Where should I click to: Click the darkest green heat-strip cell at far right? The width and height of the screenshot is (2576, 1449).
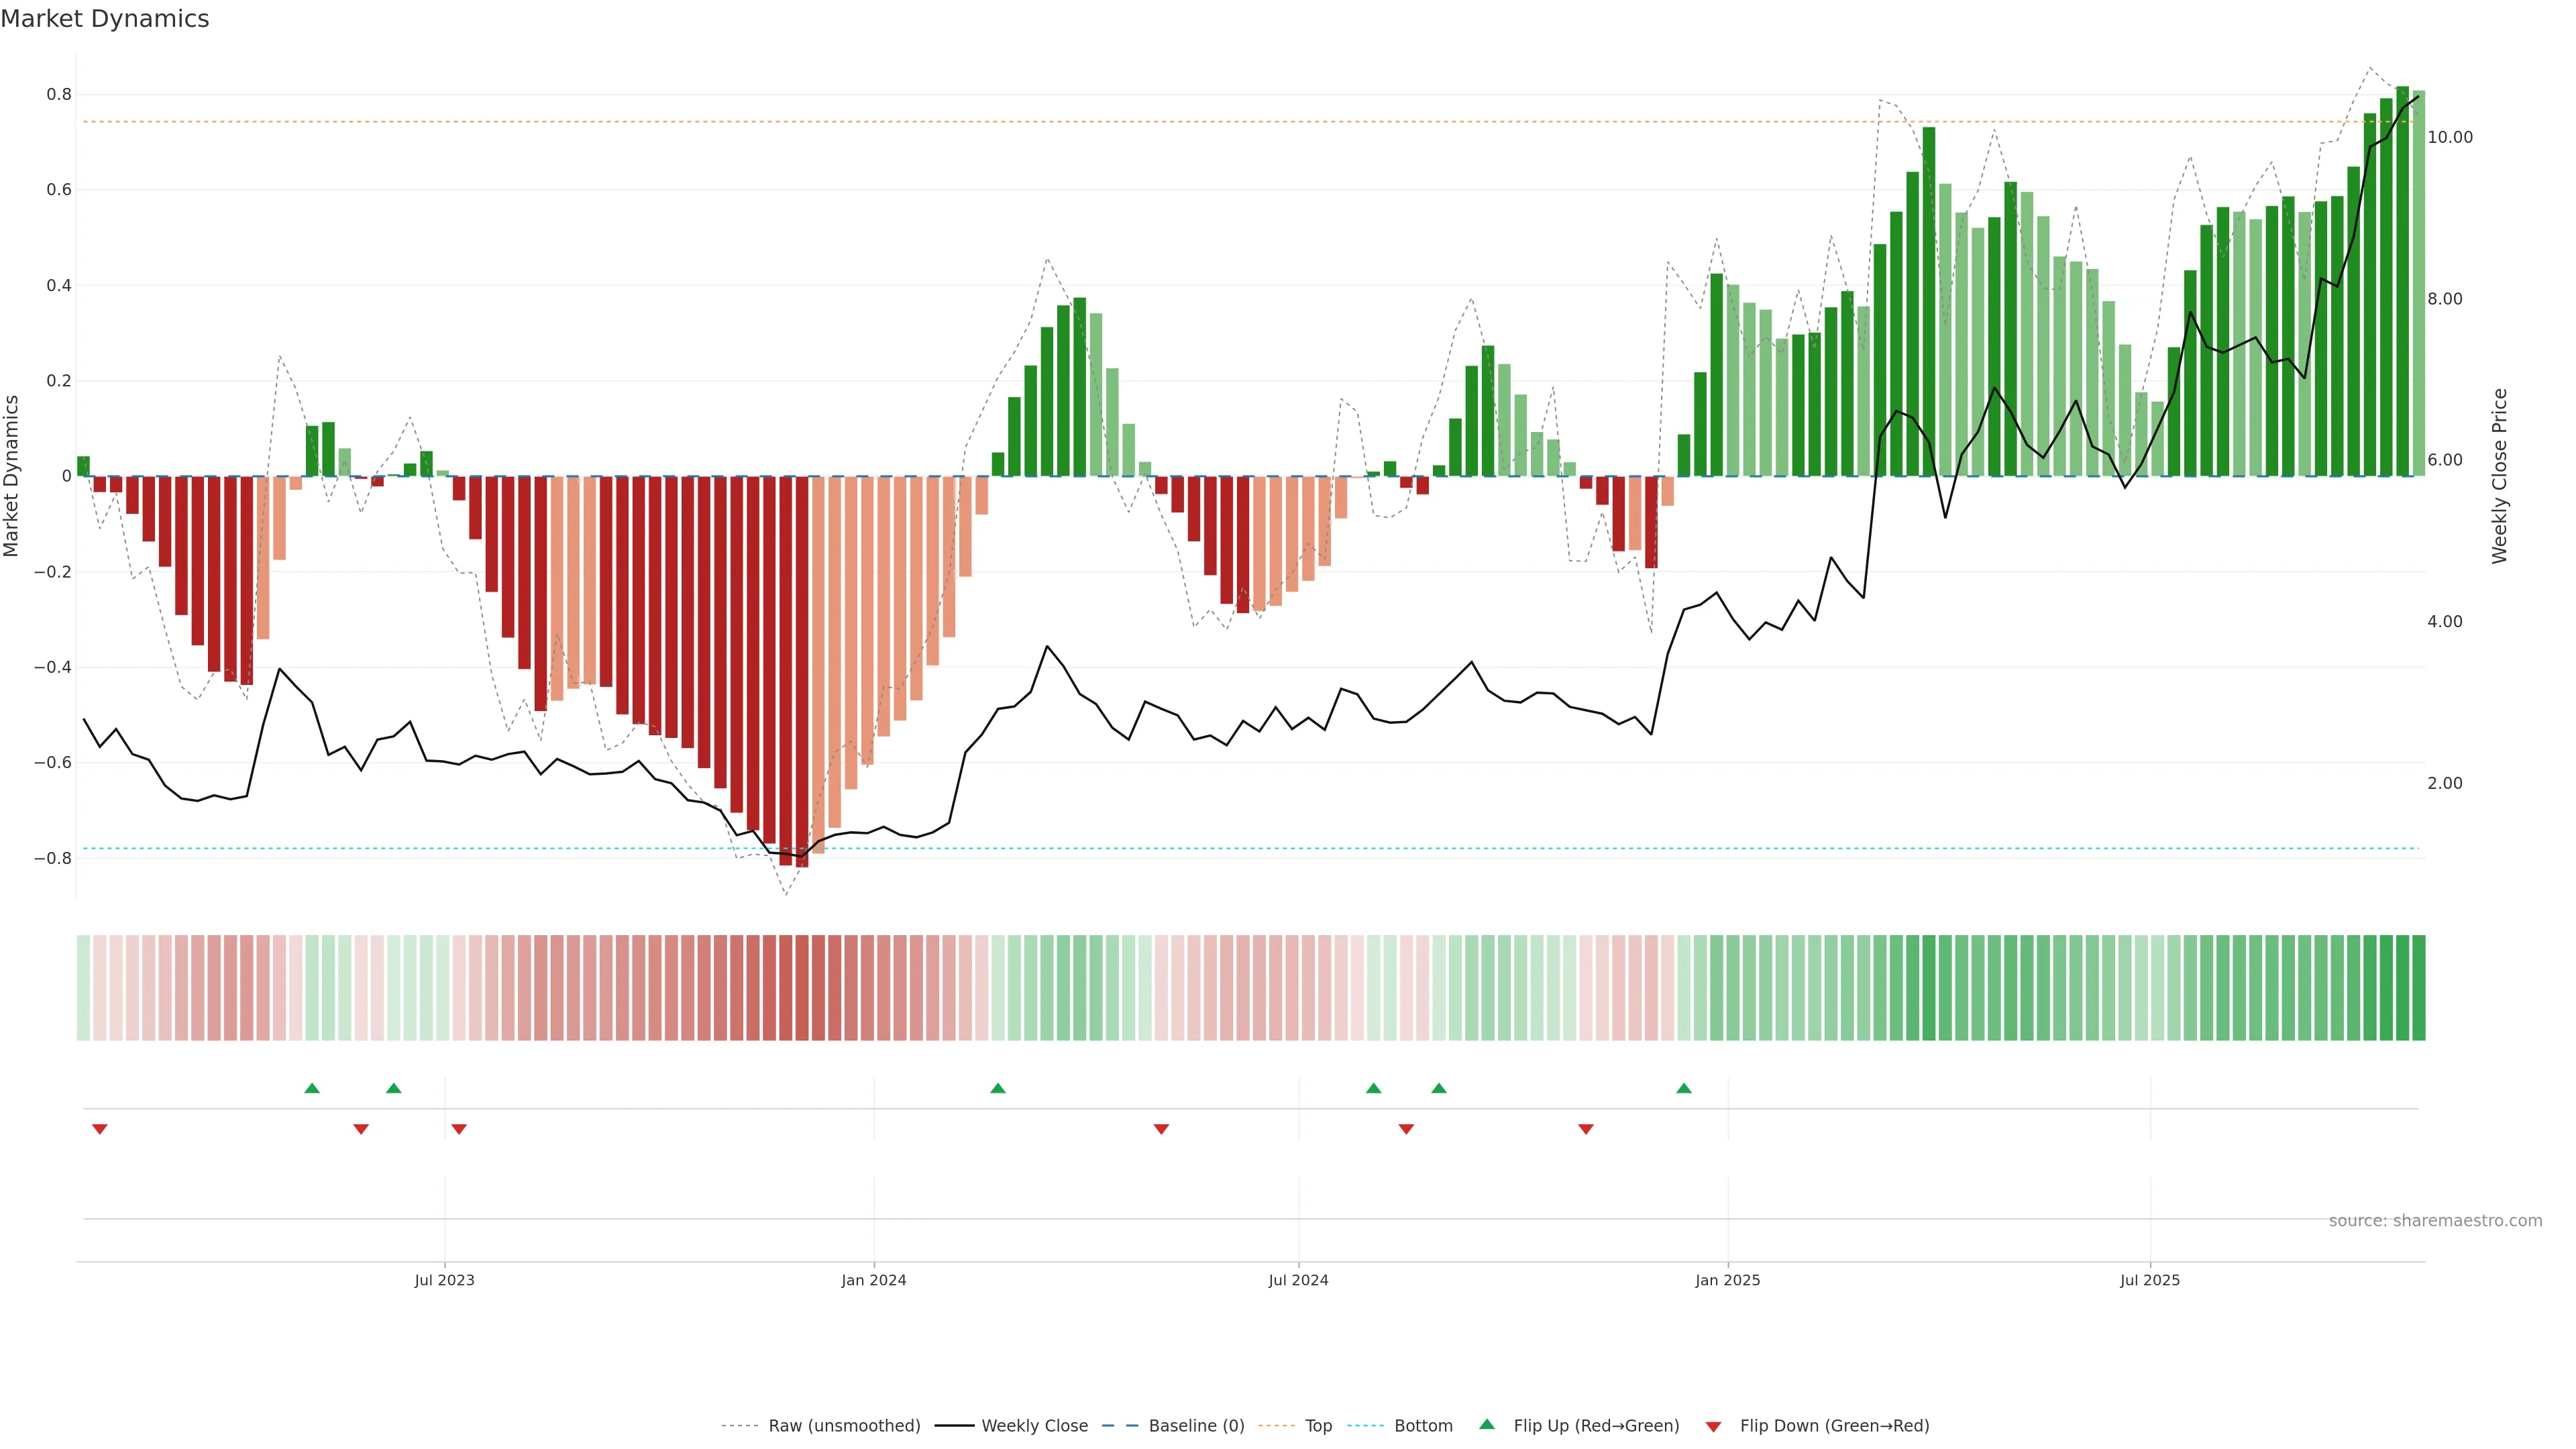pos(2418,988)
